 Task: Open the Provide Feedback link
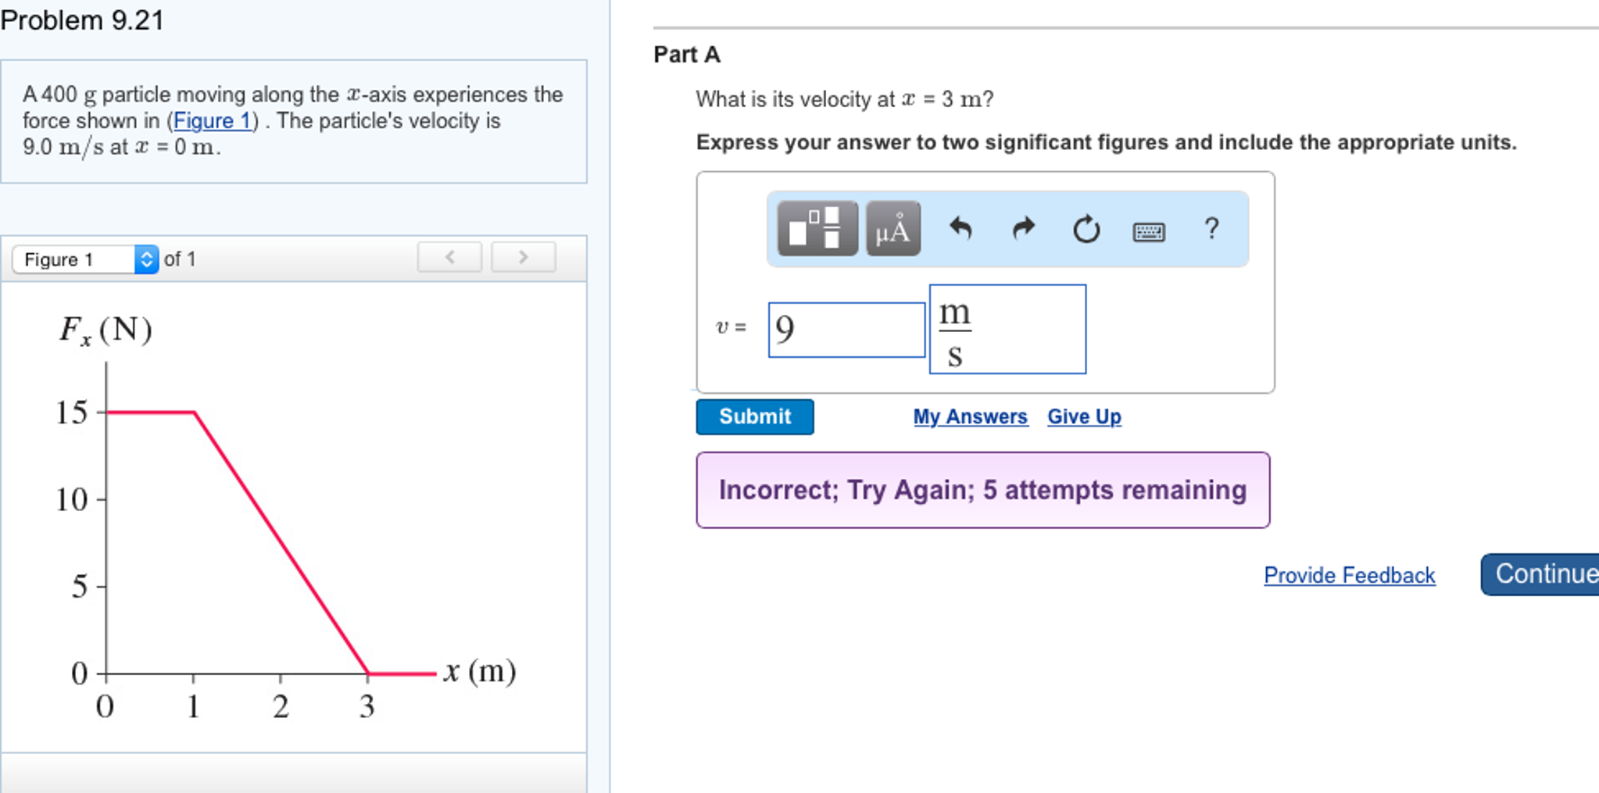click(x=1349, y=576)
